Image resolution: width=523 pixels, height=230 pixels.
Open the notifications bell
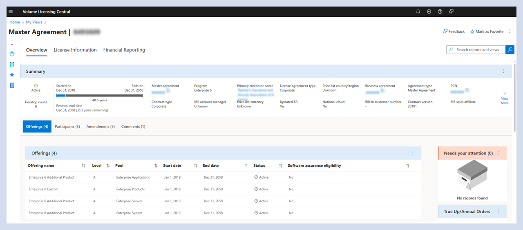click(x=418, y=11)
